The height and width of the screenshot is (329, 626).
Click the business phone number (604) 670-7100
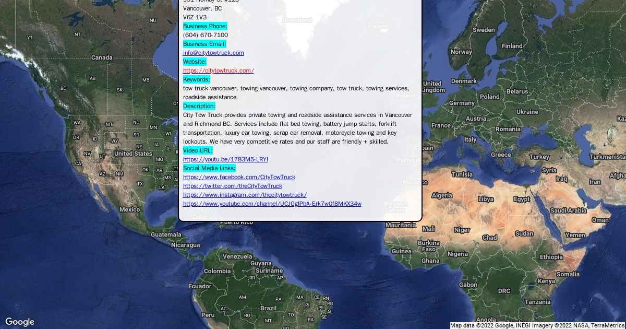[206, 35]
